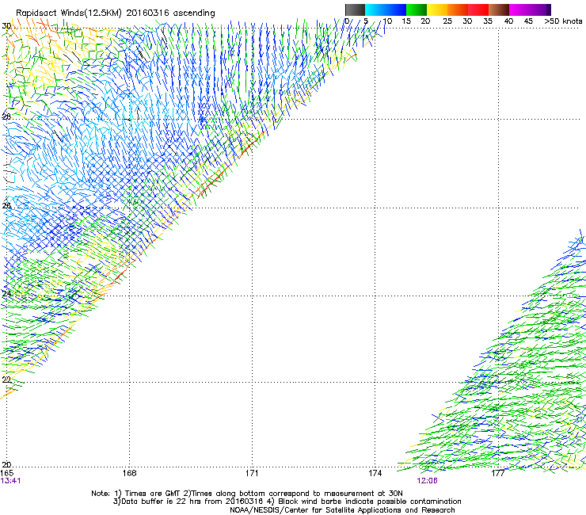Click the longitude label '168'

[x=129, y=474]
